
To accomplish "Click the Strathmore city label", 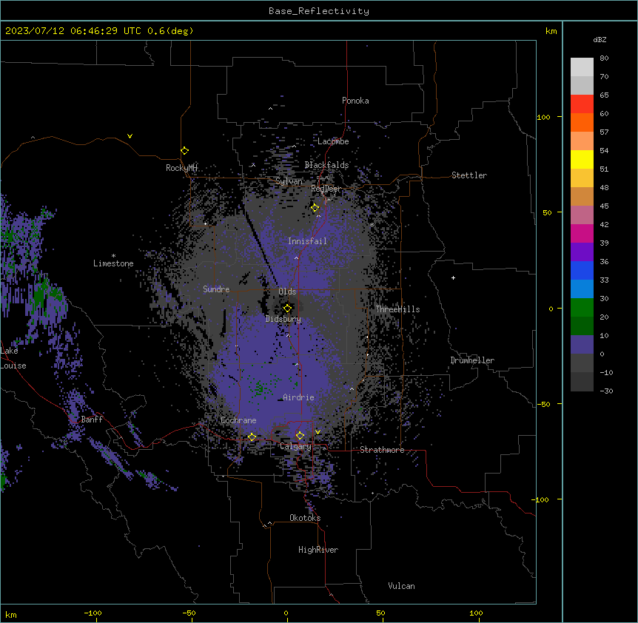I will point(382,450).
